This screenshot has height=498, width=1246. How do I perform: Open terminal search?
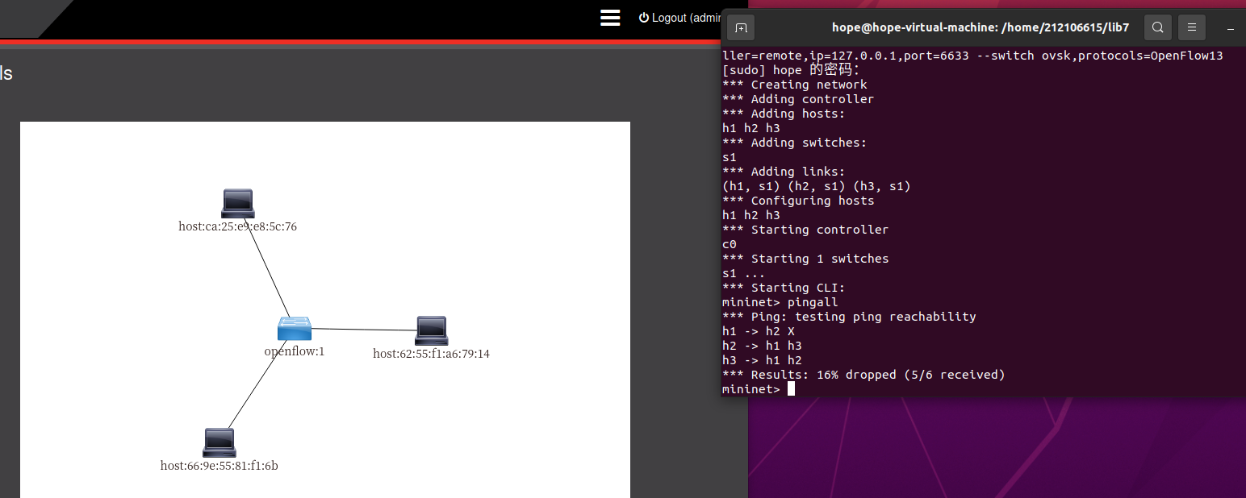(x=1157, y=27)
